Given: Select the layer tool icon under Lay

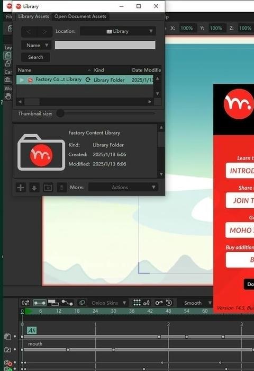Looking at the screenshot, I should (7, 56).
